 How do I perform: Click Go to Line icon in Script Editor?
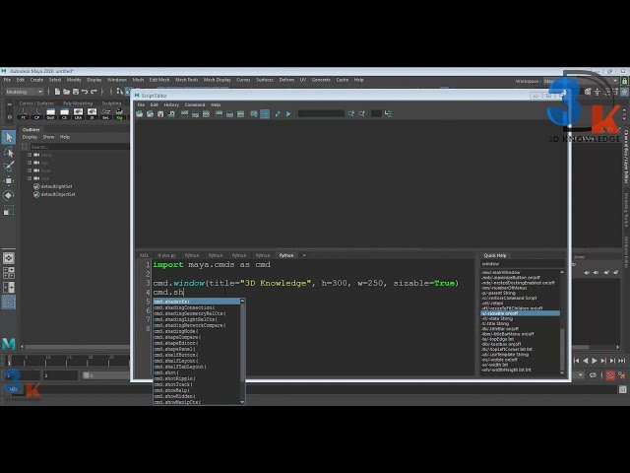tap(388, 114)
